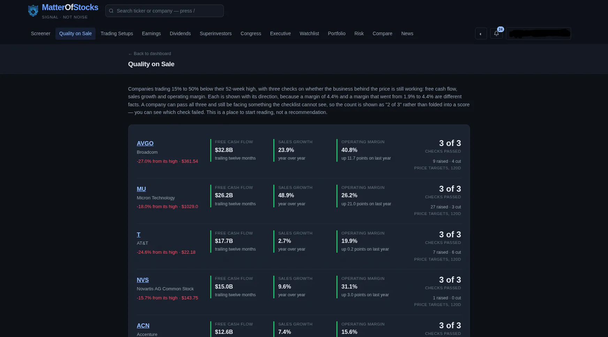This screenshot has height=337, width=608.
Task: Click AVGO operating margin value 40.8%
Action: coord(349,150)
